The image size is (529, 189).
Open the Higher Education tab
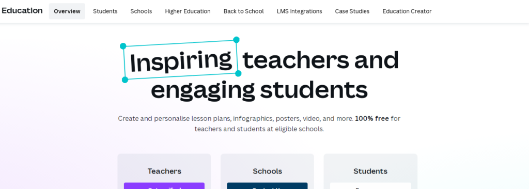point(188,11)
